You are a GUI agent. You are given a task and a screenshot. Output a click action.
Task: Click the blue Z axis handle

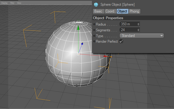[x=82, y=44]
